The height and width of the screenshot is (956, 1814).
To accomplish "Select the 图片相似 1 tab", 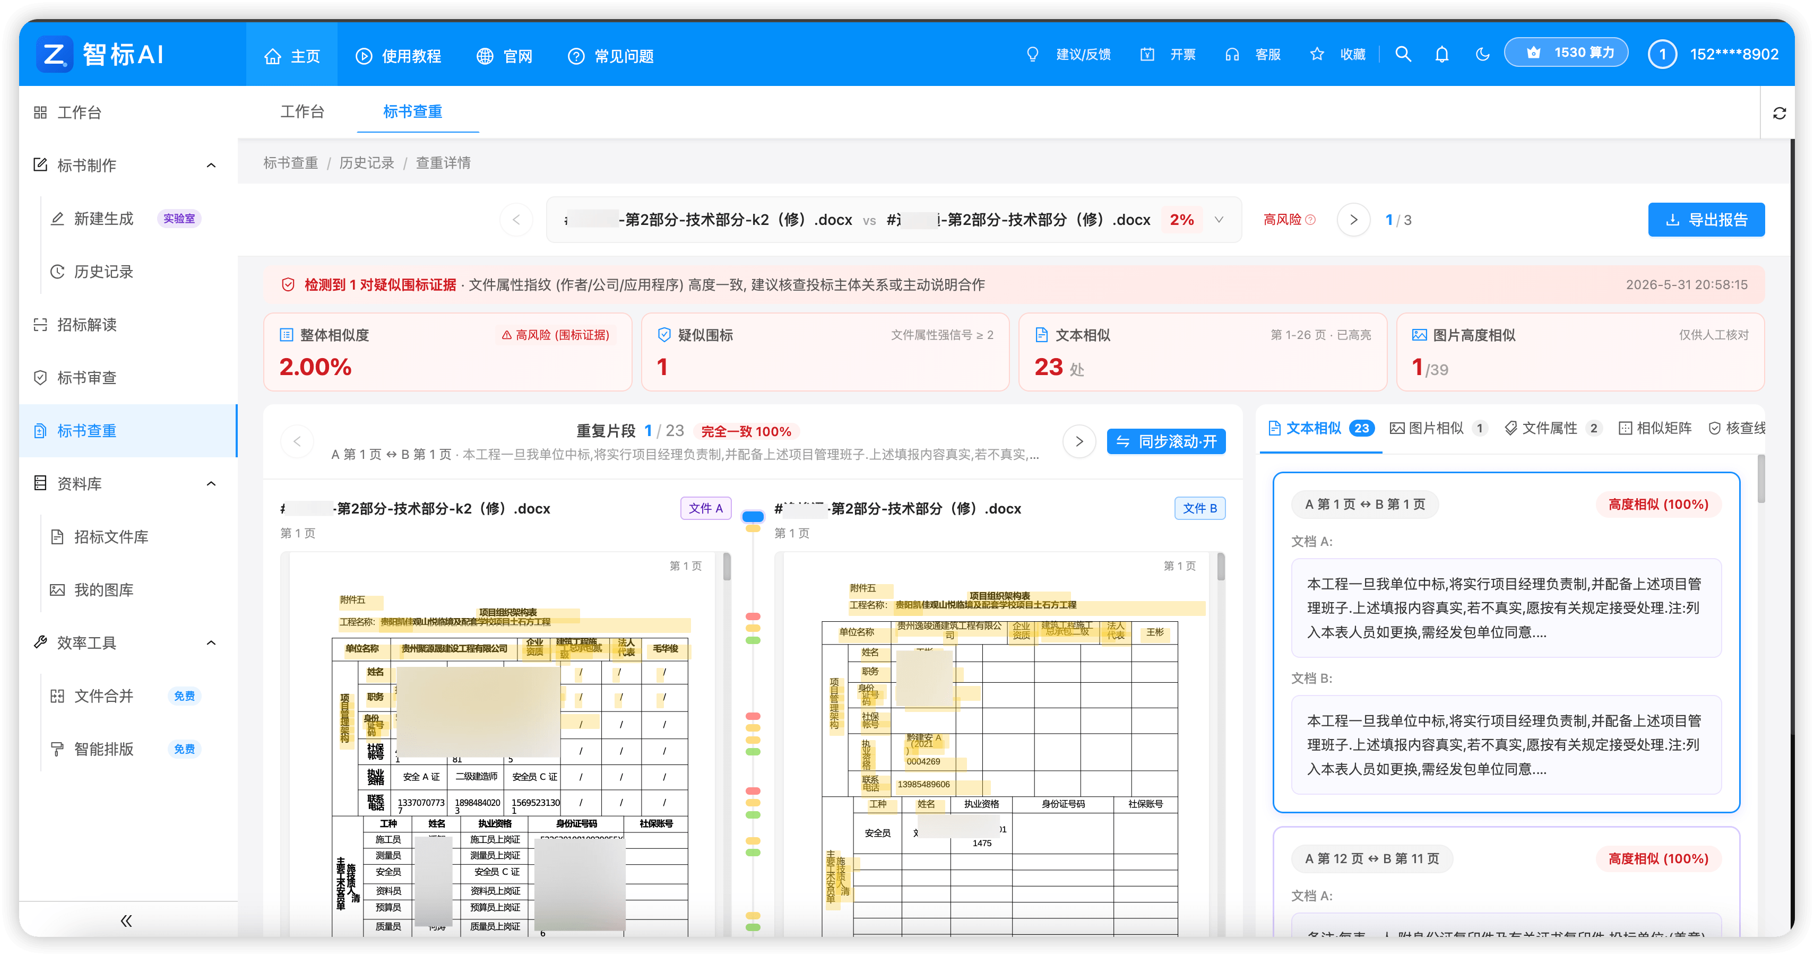I will (1438, 428).
